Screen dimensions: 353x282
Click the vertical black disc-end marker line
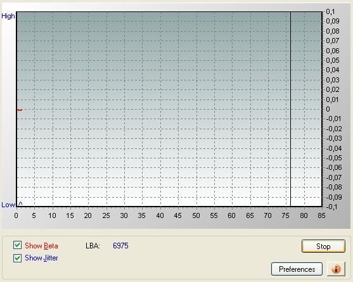click(x=290, y=109)
